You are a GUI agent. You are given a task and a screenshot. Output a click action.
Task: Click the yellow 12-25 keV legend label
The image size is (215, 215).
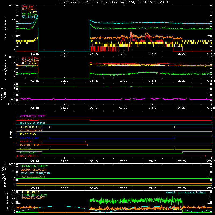(30, 12)
